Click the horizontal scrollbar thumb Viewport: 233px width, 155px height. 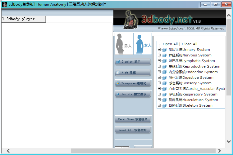(143, 151)
